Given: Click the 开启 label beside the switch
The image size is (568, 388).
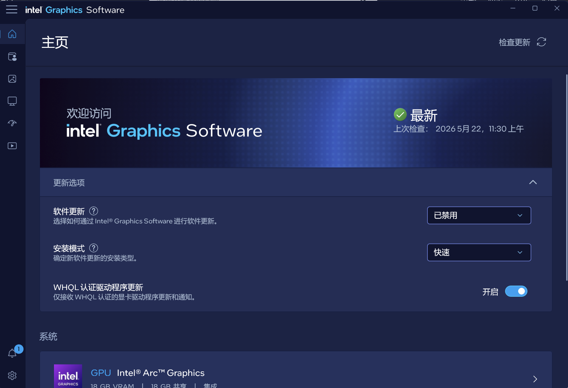Looking at the screenshot, I should point(490,292).
